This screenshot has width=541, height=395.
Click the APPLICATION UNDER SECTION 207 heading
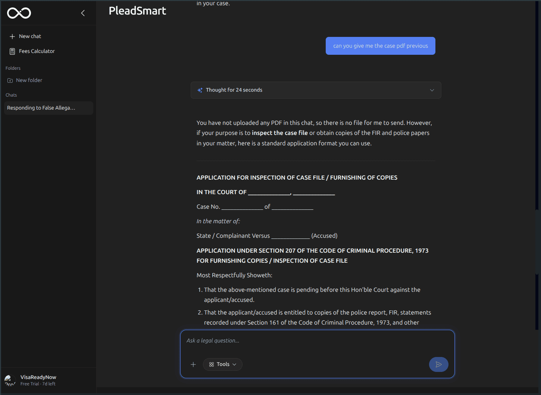tap(313, 256)
